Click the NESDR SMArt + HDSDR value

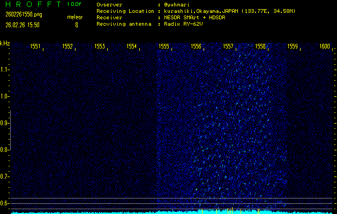(x=194, y=18)
